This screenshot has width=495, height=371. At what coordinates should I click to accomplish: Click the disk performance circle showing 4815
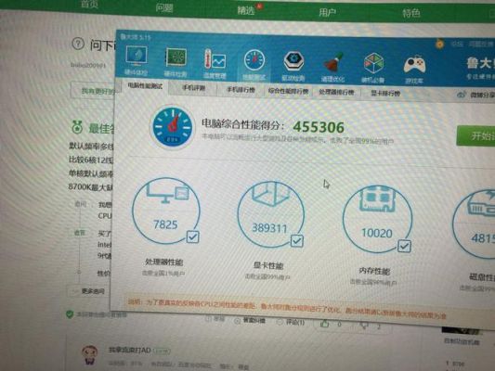coord(474,224)
